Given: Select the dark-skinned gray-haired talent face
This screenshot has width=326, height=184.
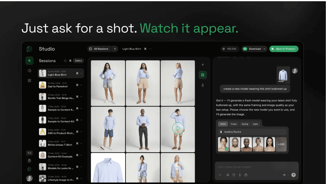Looking at the screenshot, I should point(246,144).
